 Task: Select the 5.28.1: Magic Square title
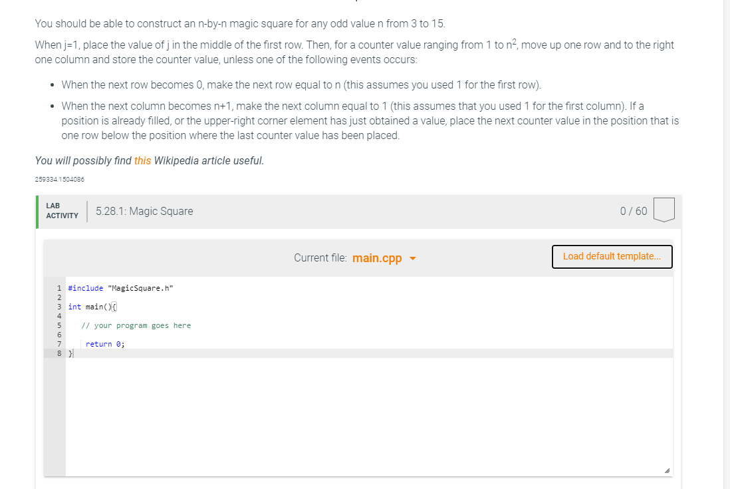click(144, 211)
